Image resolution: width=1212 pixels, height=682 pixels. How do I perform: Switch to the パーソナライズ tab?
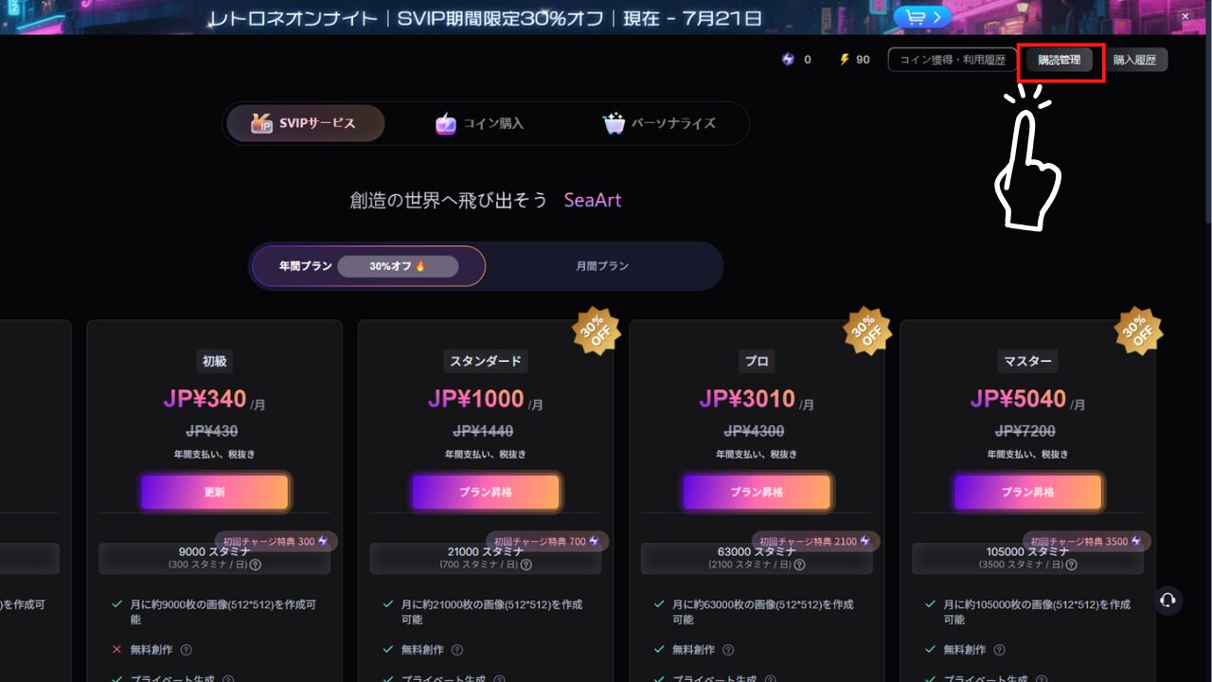click(x=659, y=123)
